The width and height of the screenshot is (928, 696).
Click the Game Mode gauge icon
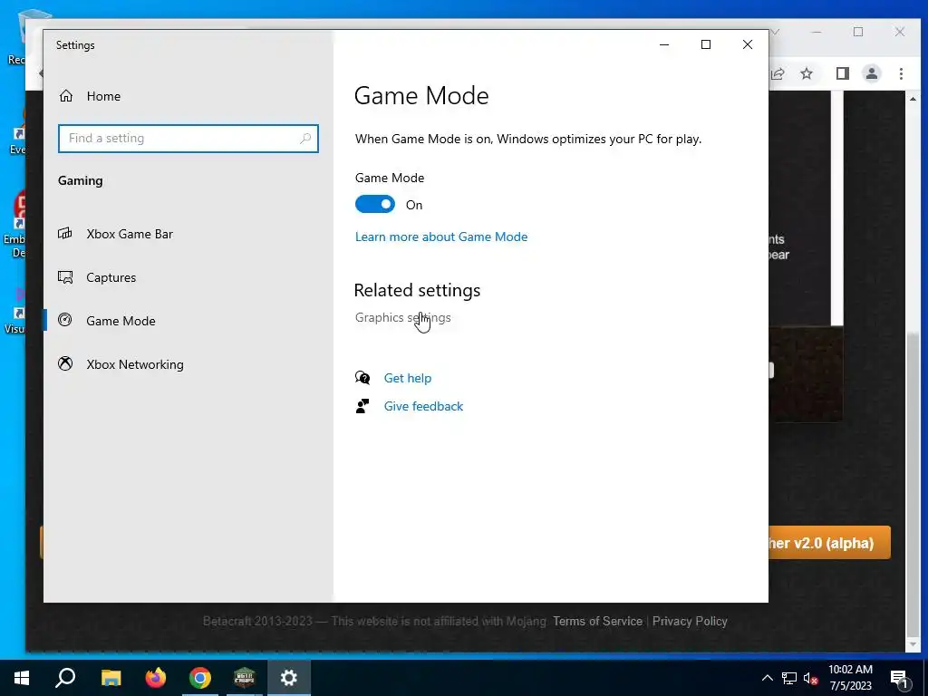[65, 320]
